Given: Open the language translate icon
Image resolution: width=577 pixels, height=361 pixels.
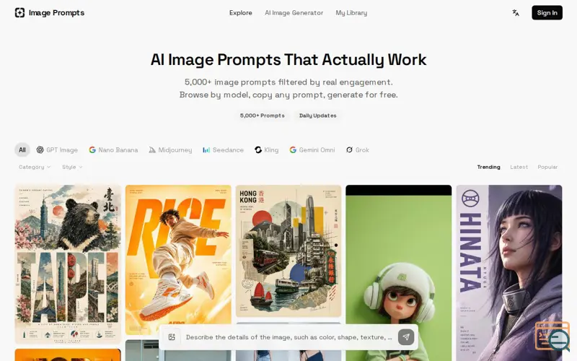Looking at the screenshot, I should [516, 13].
